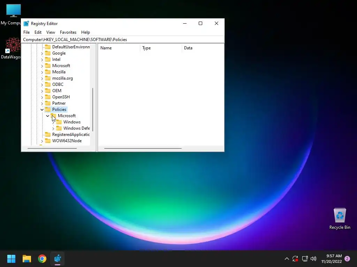Expand the Windows Defender key
This screenshot has width=357, height=267.
[53, 129]
